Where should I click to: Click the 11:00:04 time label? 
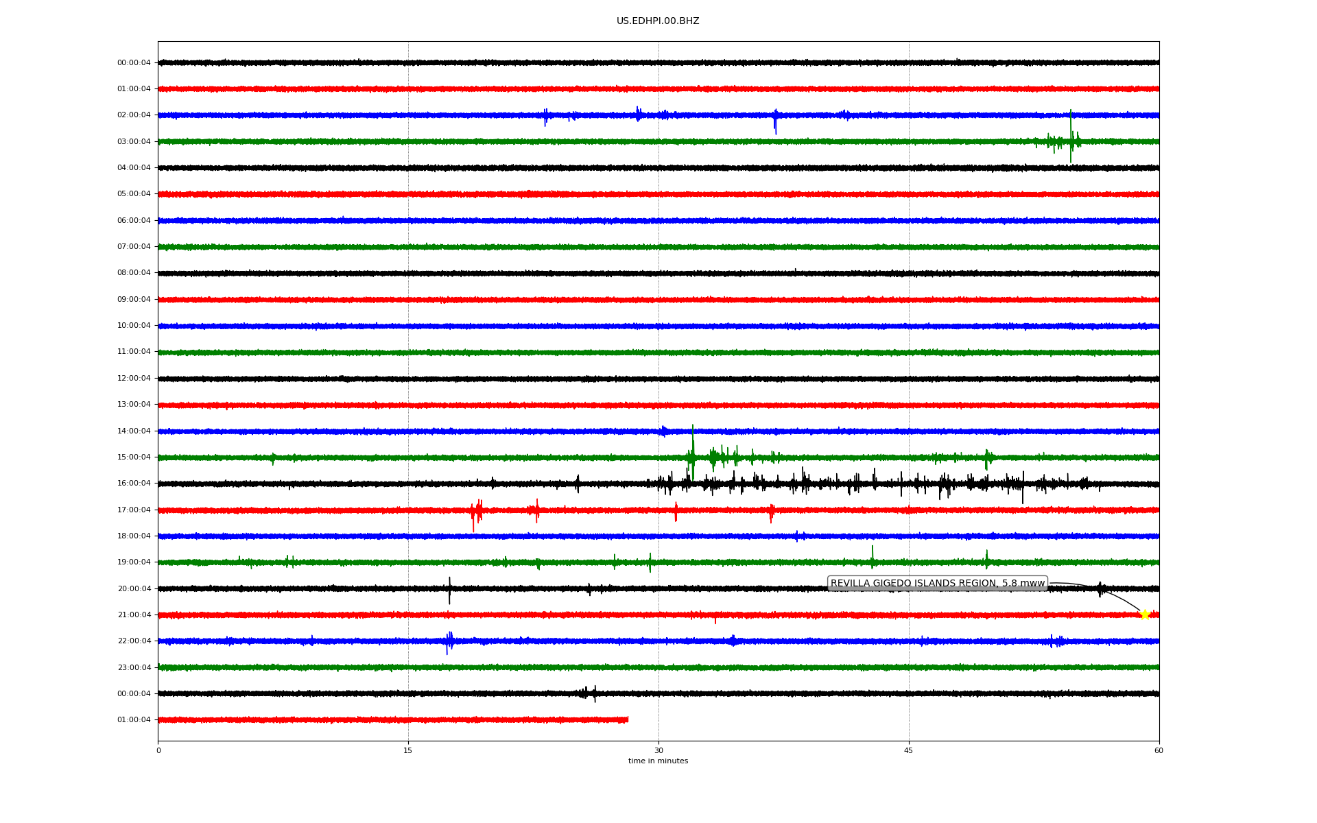point(134,352)
